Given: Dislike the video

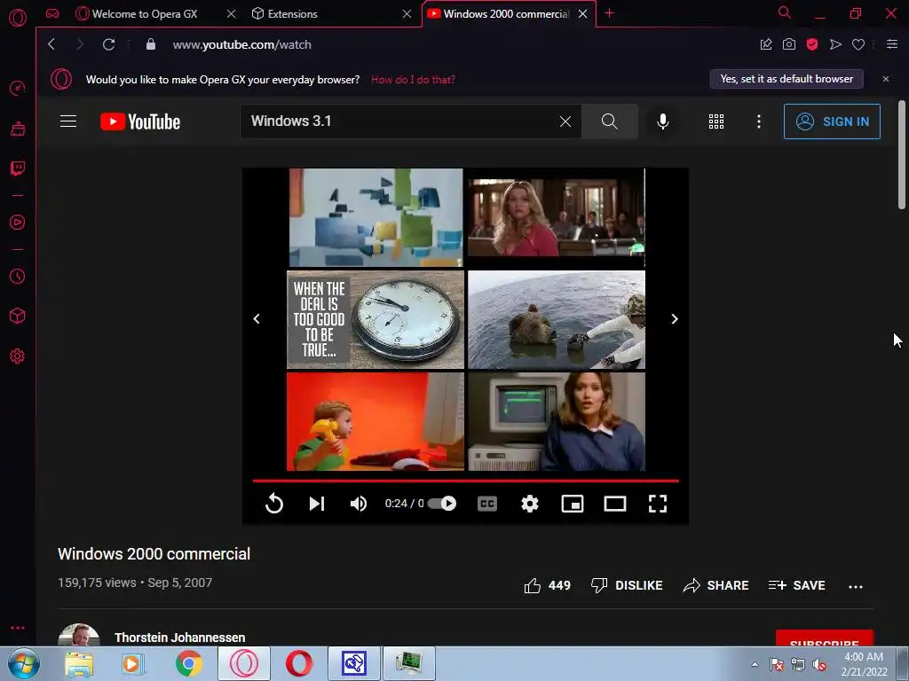Looking at the screenshot, I should (x=627, y=585).
